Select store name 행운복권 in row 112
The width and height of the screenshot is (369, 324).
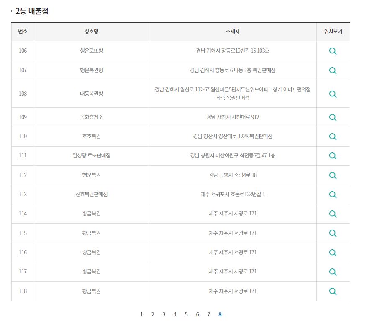pos(91,175)
